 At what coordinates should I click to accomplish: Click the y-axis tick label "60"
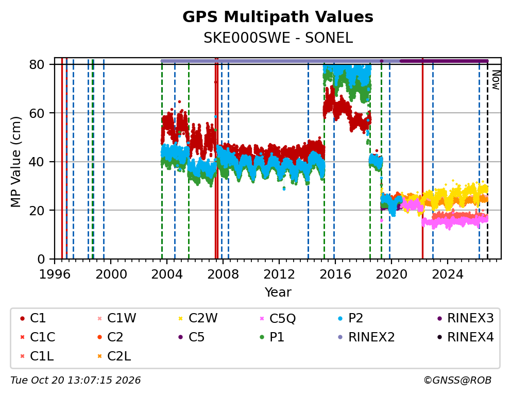(x=37, y=113)
